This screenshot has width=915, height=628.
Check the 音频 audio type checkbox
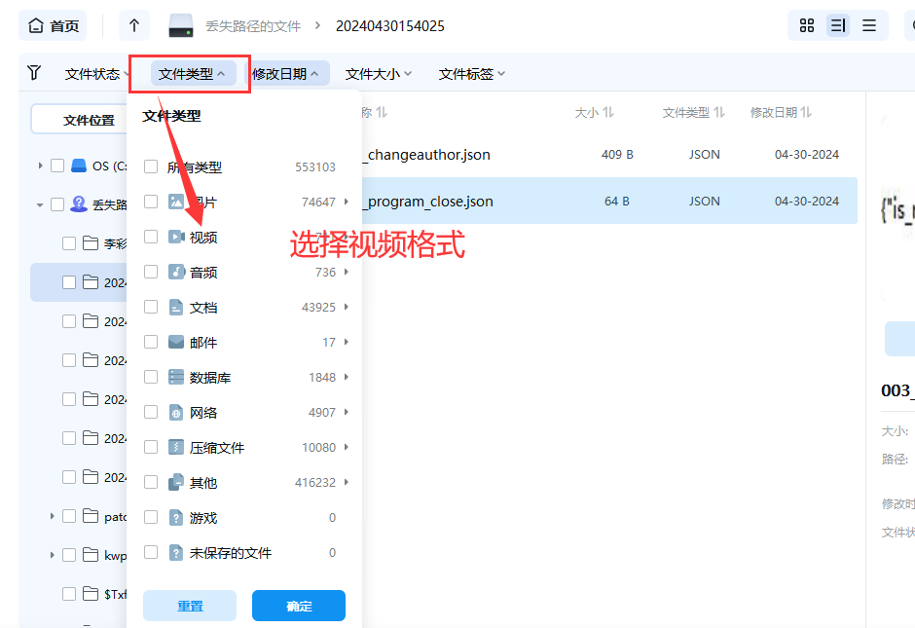click(x=152, y=271)
